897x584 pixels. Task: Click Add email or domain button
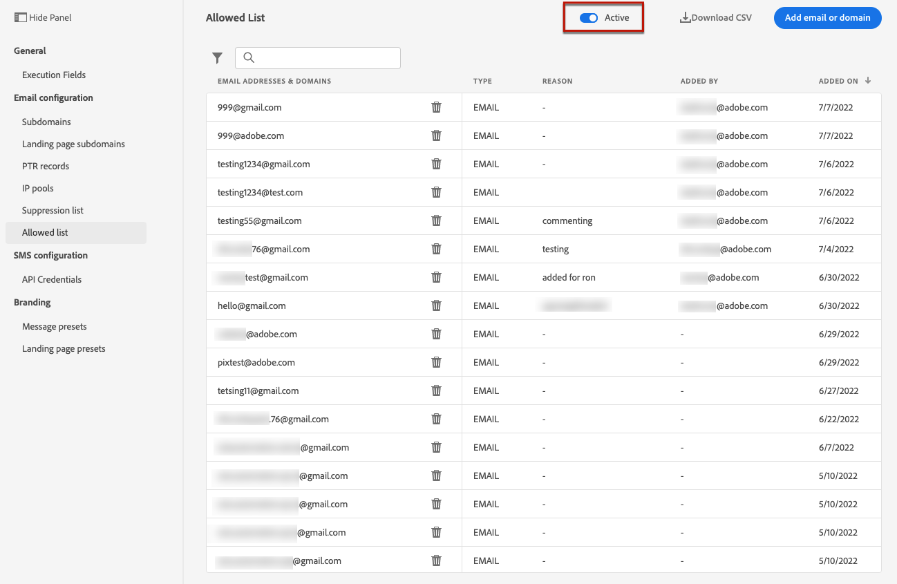(x=827, y=18)
